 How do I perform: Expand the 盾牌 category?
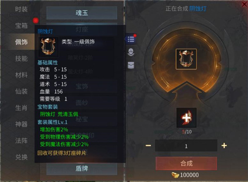(82, 168)
